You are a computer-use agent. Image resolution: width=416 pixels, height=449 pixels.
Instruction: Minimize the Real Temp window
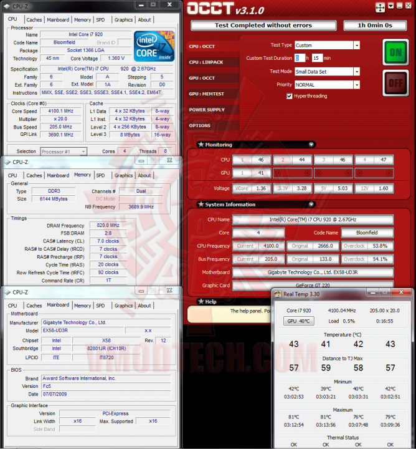click(x=373, y=292)
